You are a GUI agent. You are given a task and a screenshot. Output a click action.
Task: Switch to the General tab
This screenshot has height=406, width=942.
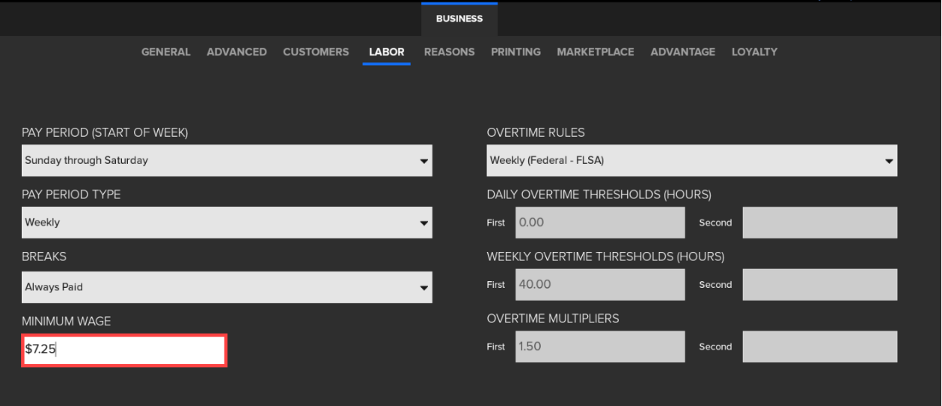click(166, 52)
